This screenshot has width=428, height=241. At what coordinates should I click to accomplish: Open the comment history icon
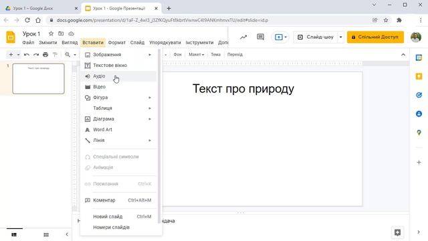click(x=260, y=37)
